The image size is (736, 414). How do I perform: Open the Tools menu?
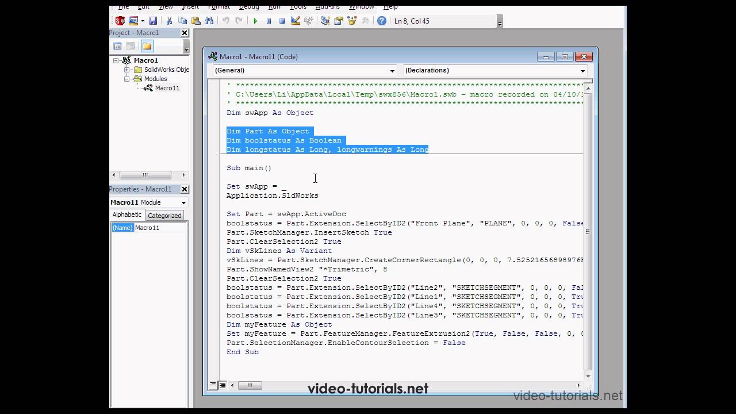coord(298,7)
